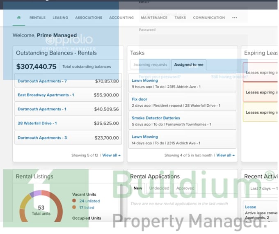Select the New rental applications tab
The height and width of the screenshot is (234, 279).
[x=138, y=188]
